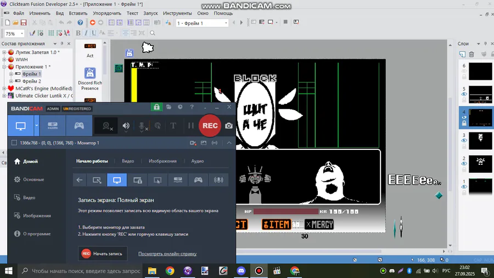Switch to Bandicam Изображения tab

coord(162,161)
